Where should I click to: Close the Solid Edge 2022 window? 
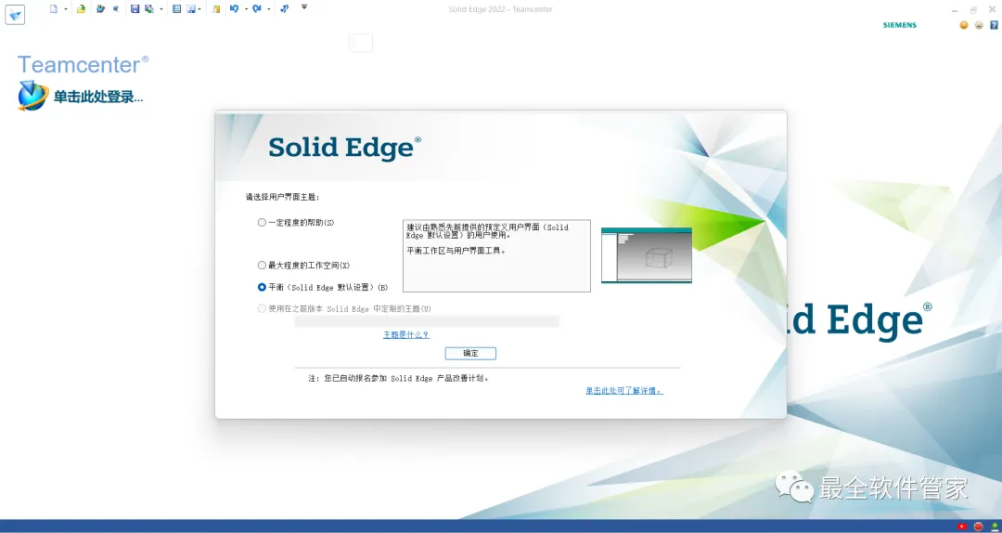coord(991,10)
